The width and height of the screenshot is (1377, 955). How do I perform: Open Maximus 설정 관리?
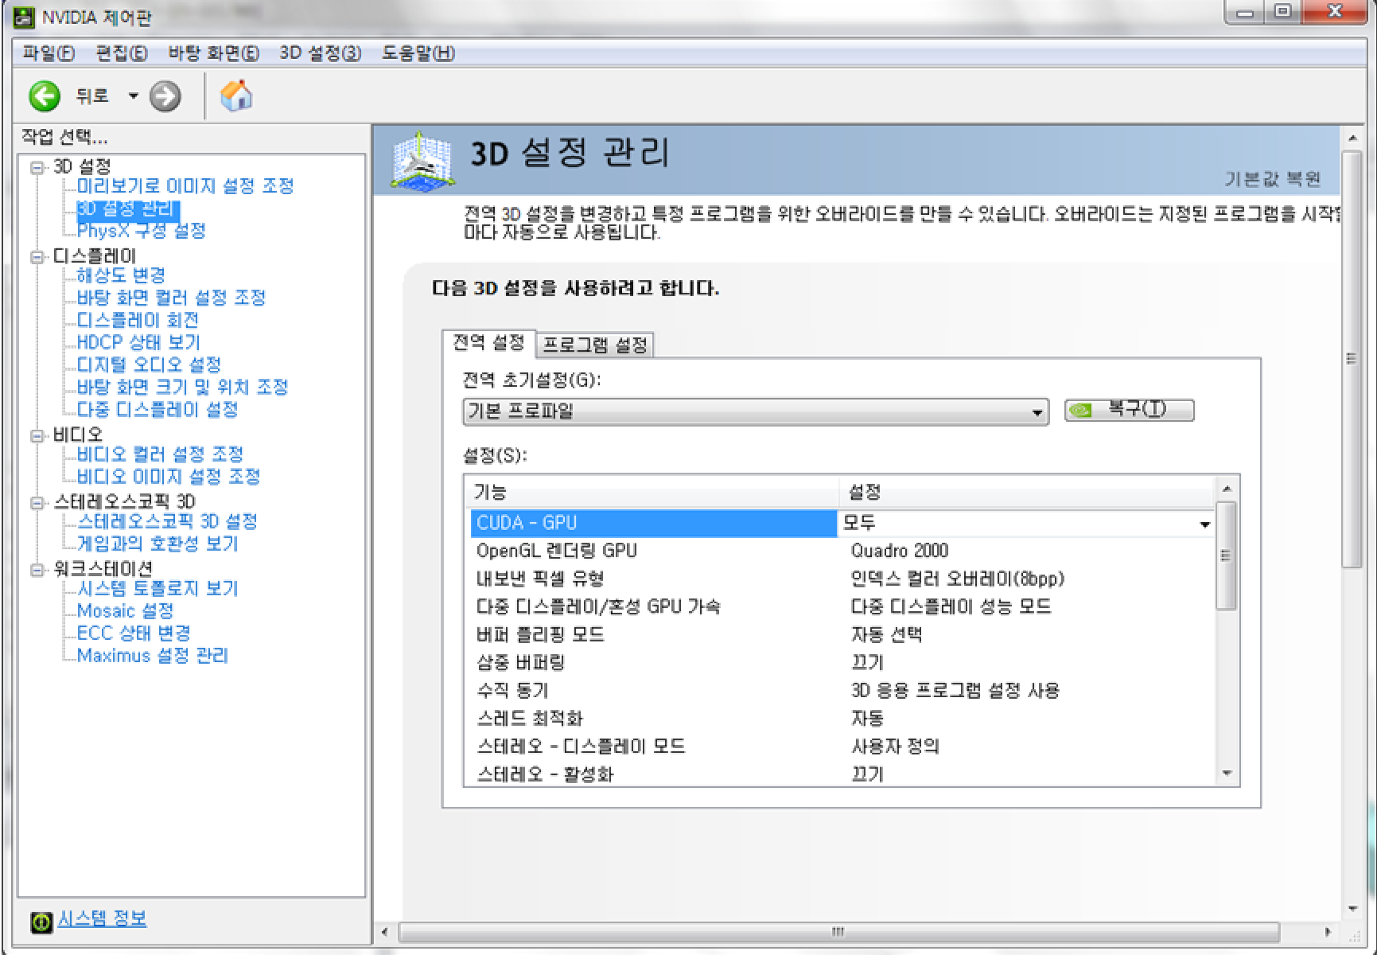coord(153,656)
